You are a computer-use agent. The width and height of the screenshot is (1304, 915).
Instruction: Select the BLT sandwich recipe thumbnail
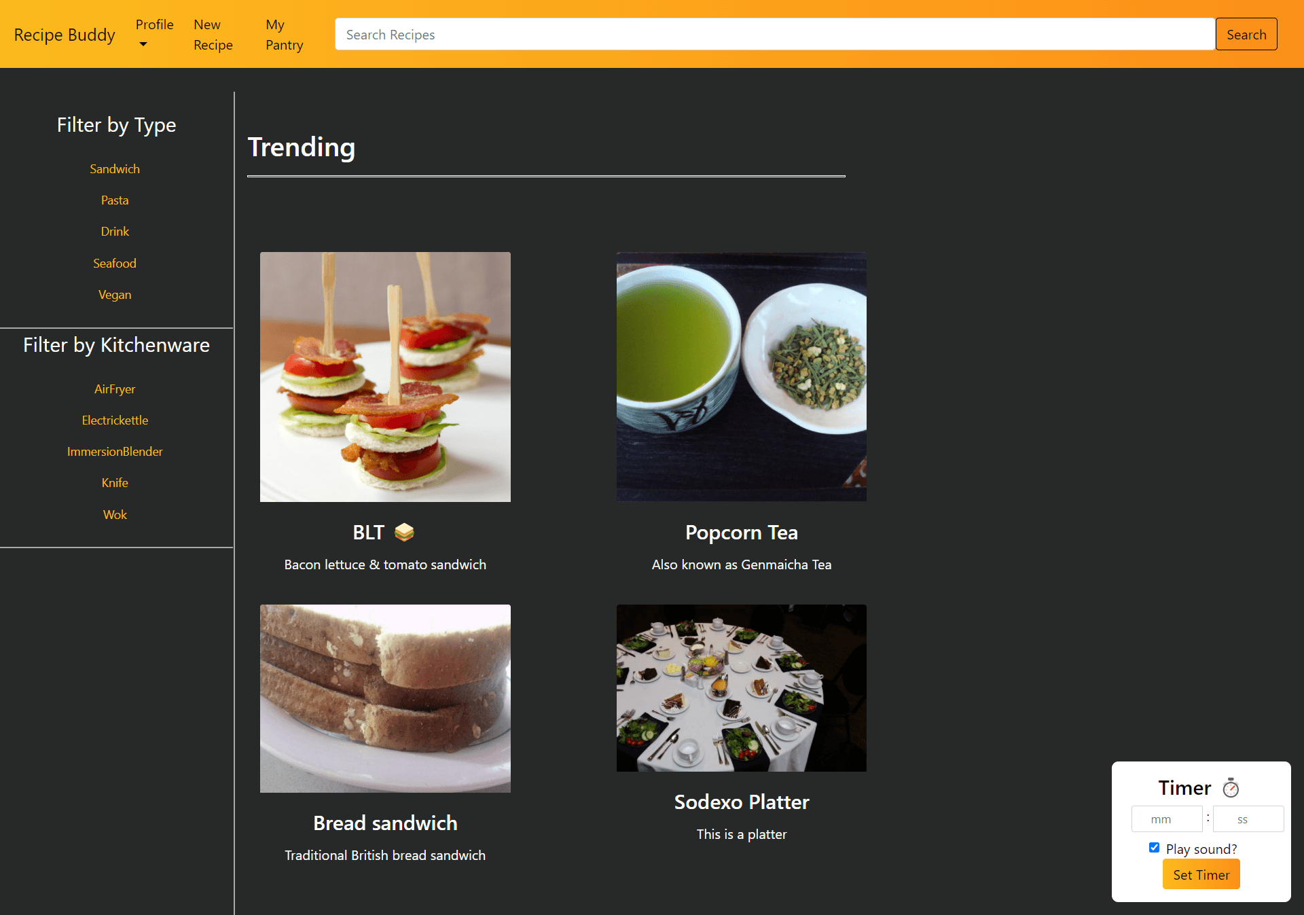(x=386, y=377)
